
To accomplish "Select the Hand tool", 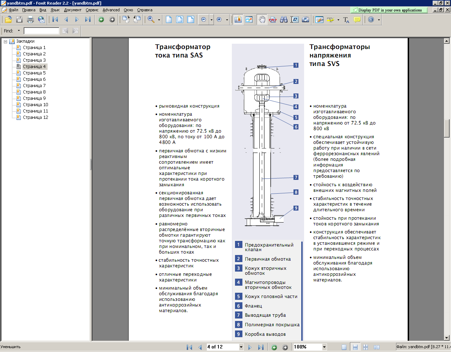I will coord(262,20).
